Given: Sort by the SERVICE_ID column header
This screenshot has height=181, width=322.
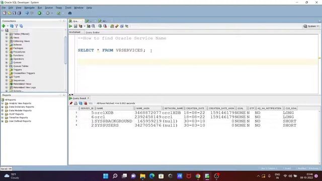Looking at the screenshot, I should [87, 108].
